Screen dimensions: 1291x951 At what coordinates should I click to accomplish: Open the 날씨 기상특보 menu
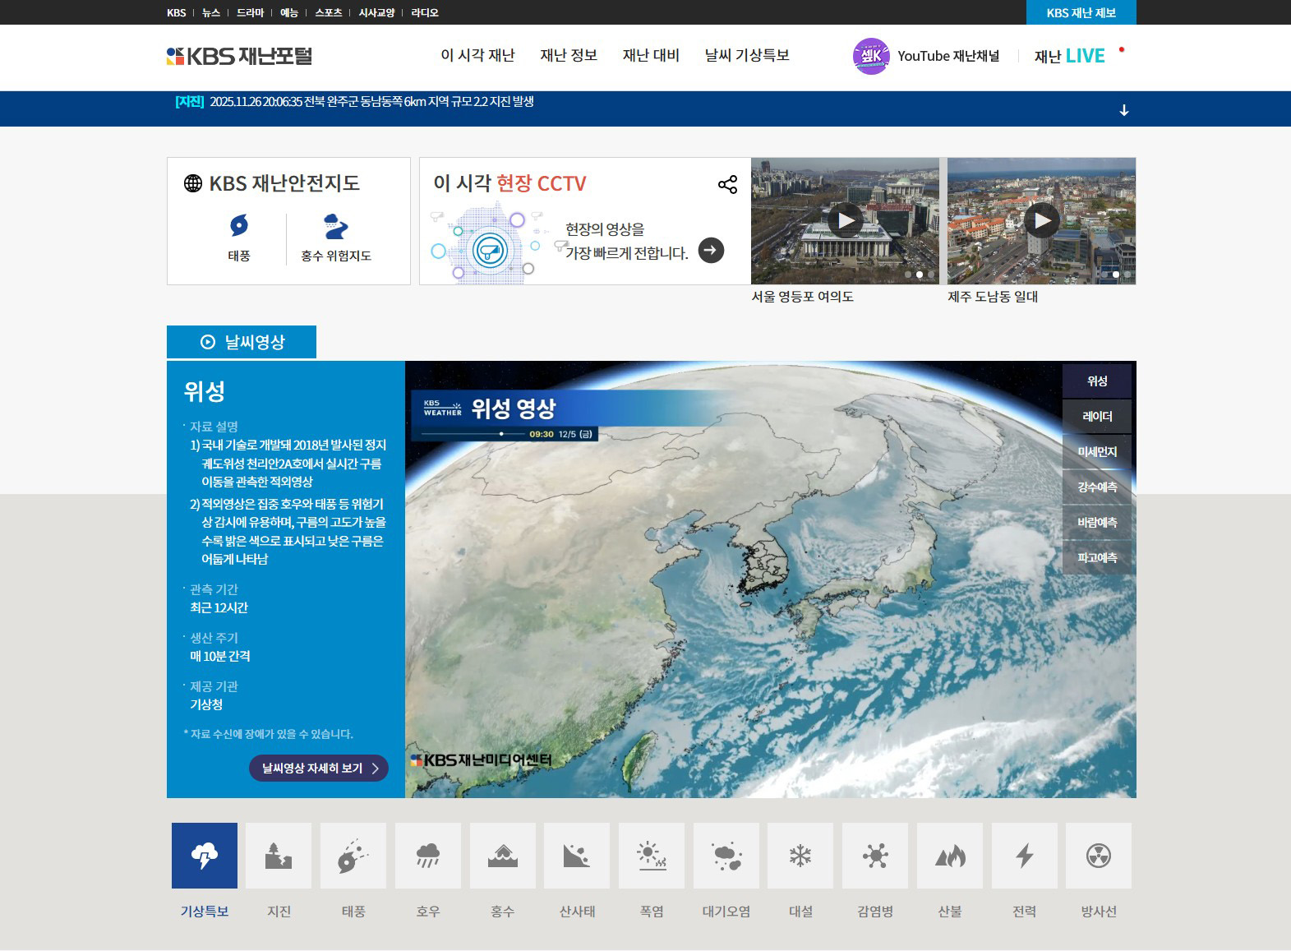[746, 56]
